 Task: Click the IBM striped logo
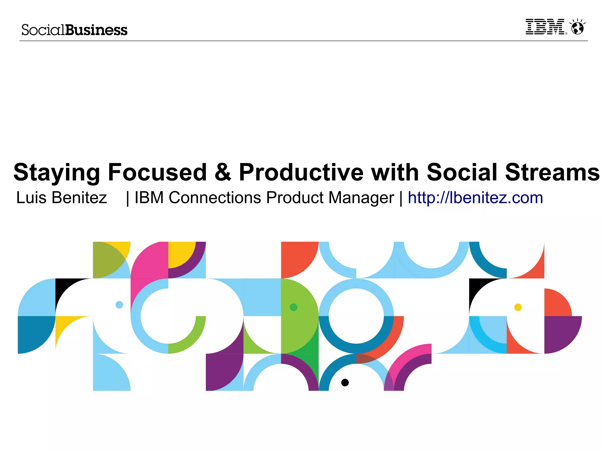(x=545, y=27)
